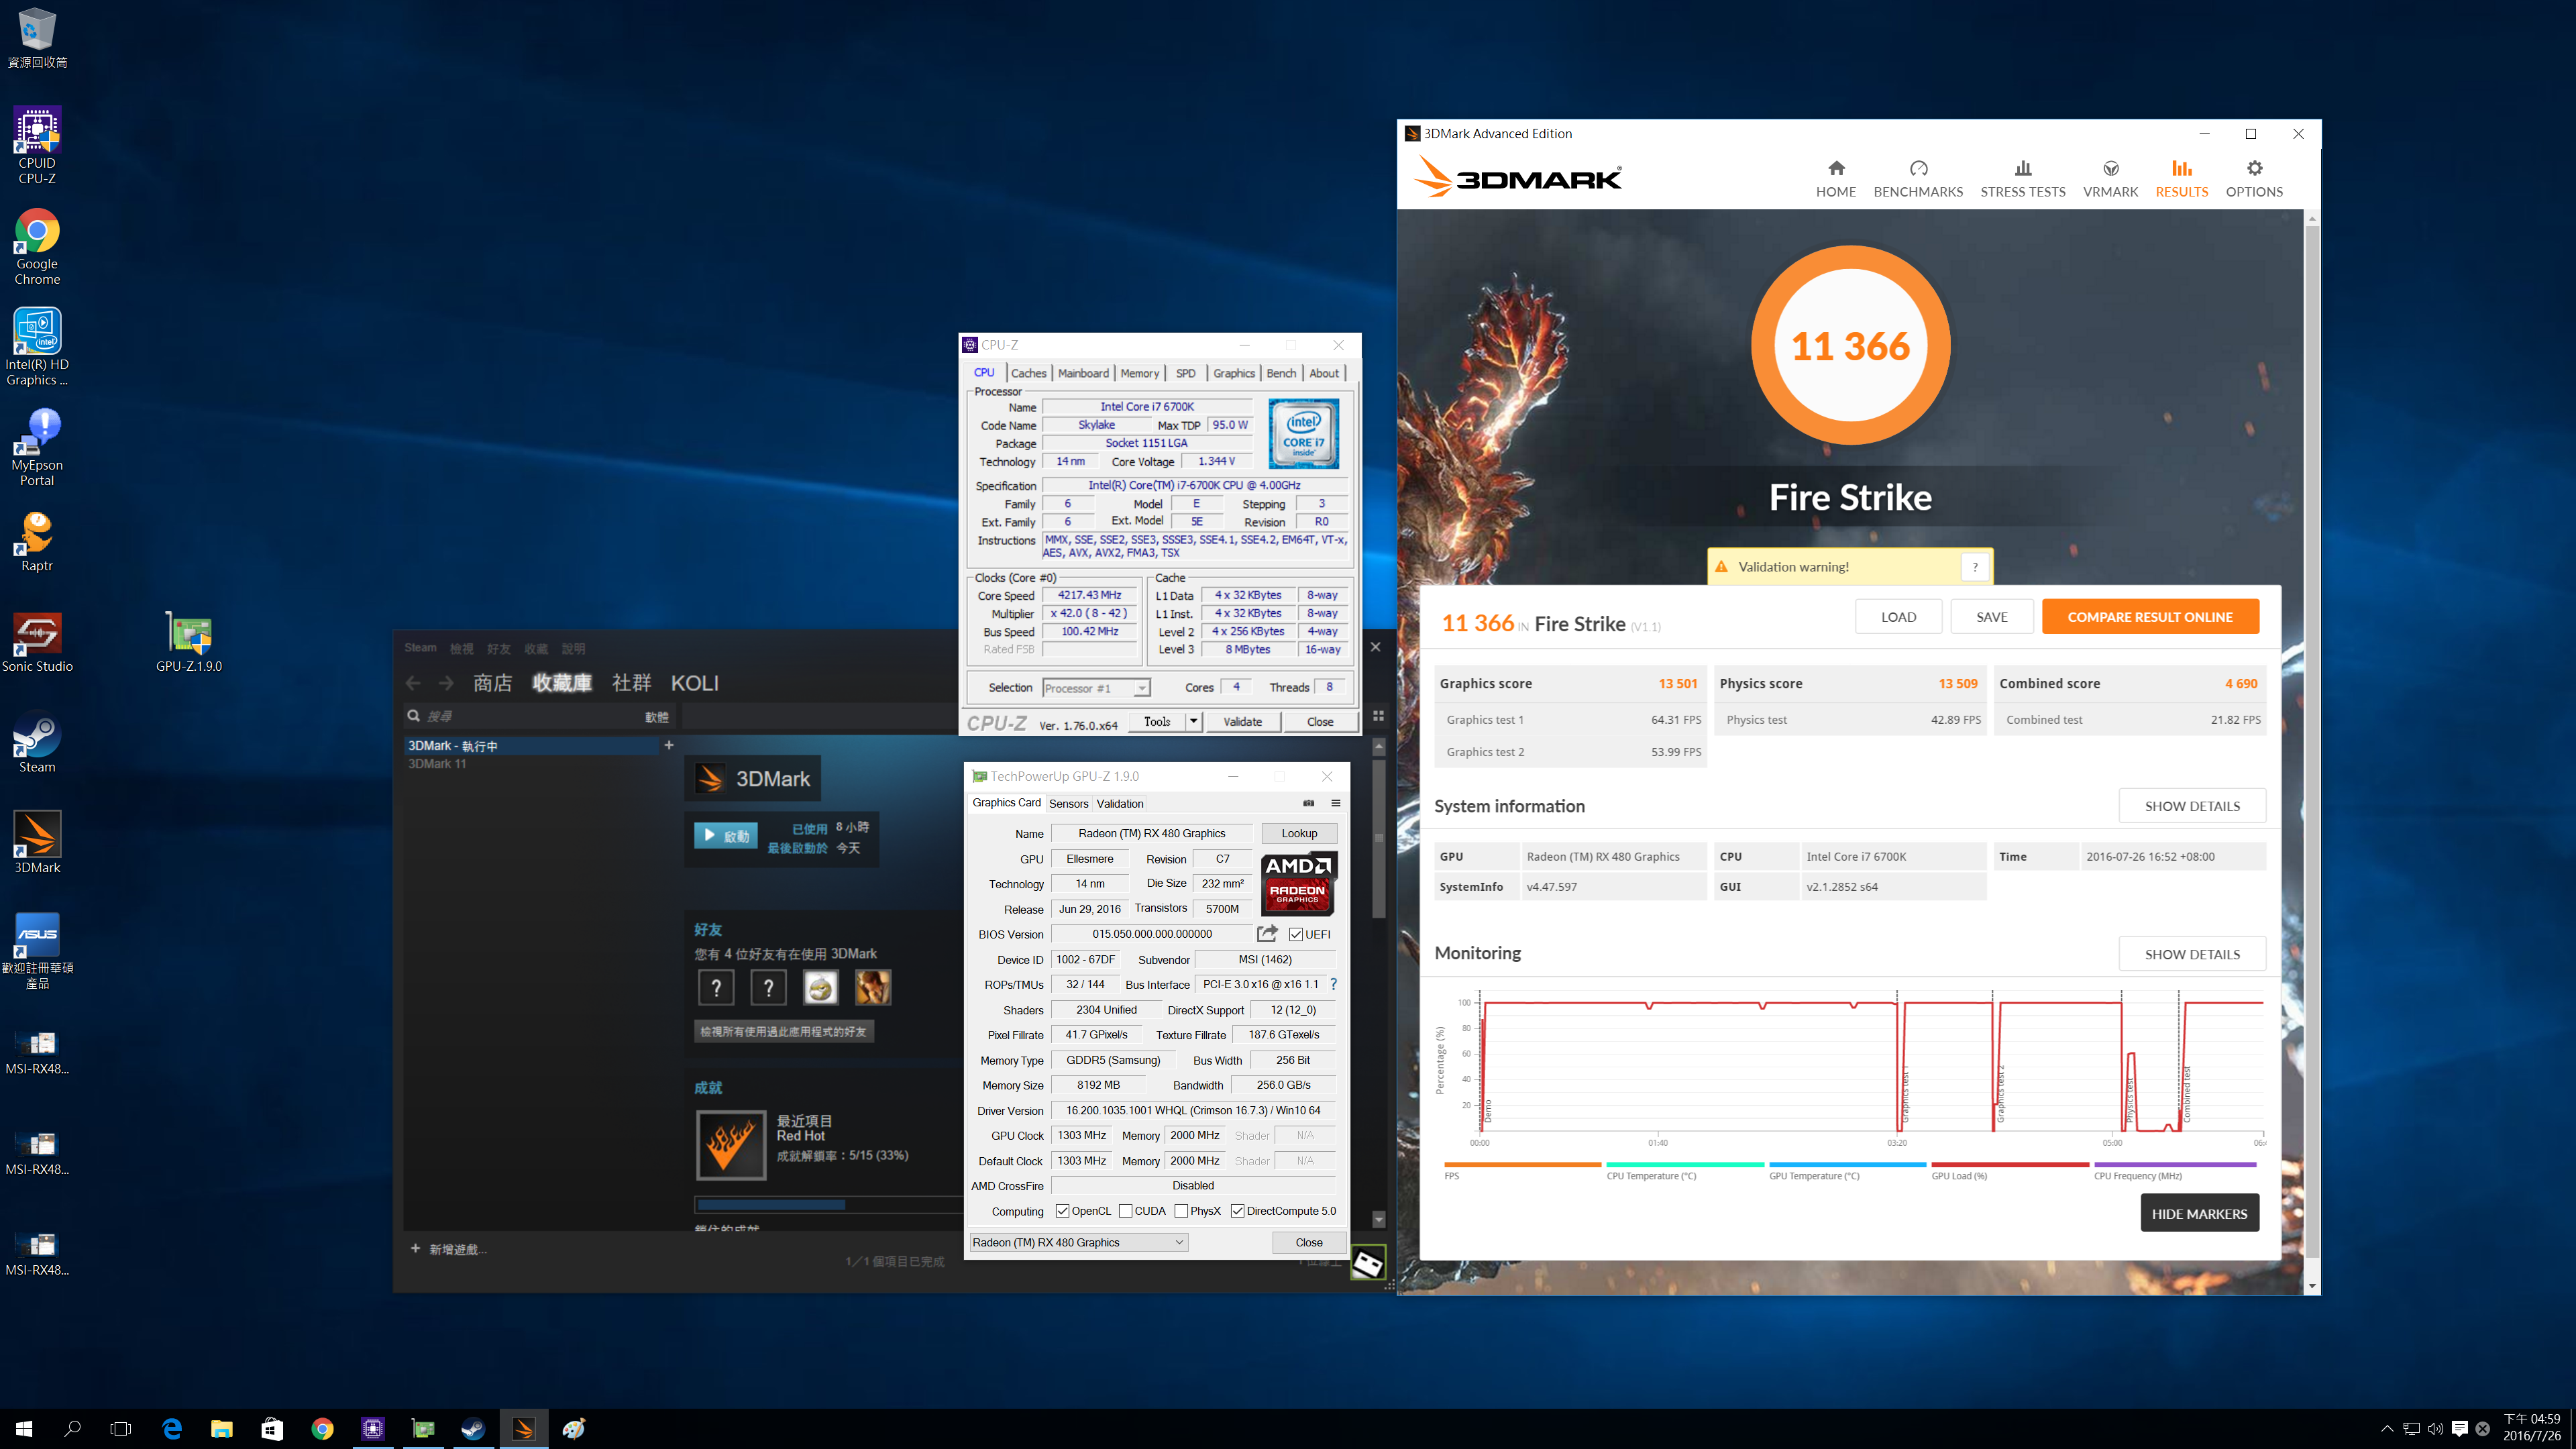
Task: Toggle OpenCL checkbox in GPU-Z
Action: [x=1062, y=1211]
